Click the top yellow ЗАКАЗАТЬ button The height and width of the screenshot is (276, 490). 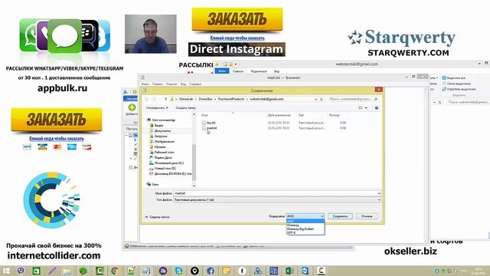pos(237,19)
